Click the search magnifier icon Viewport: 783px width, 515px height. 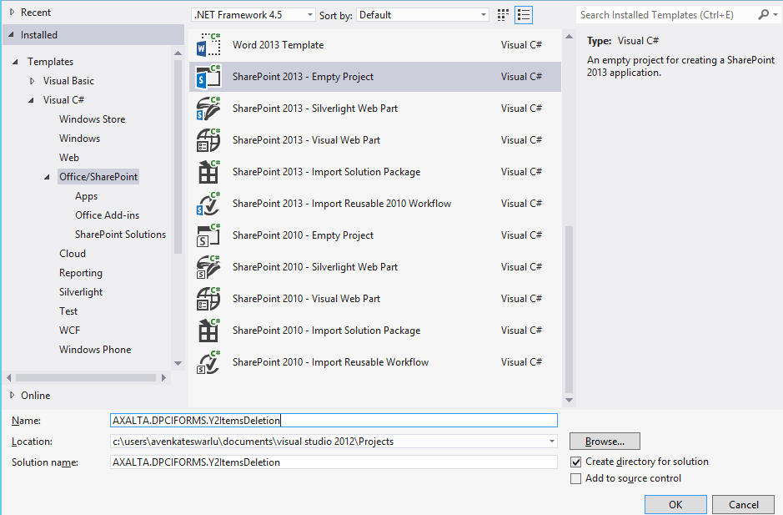click(763, 15)
